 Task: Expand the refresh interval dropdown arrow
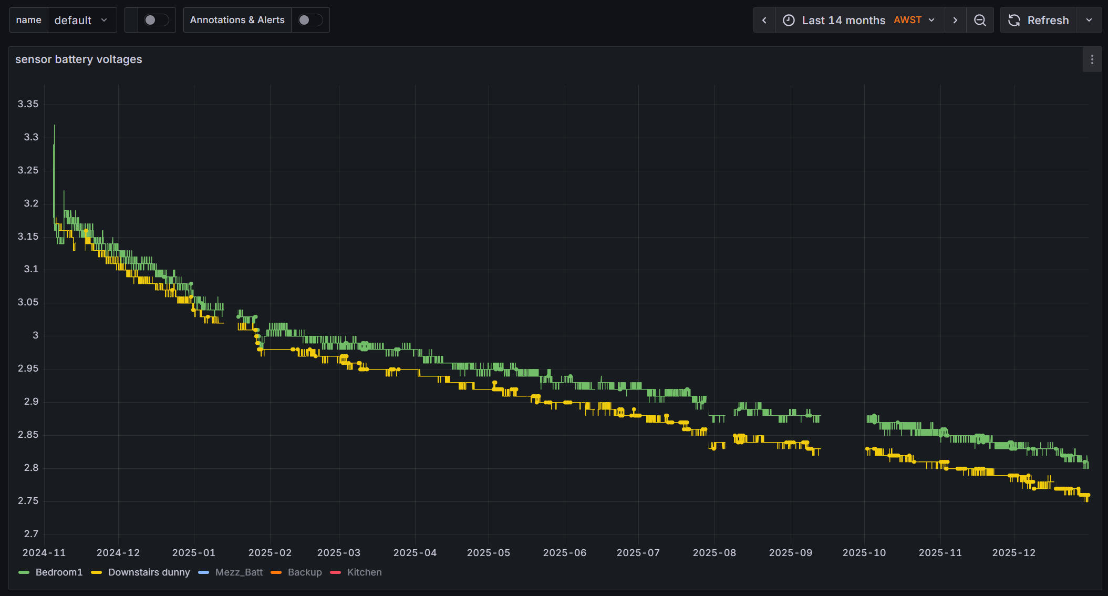pyautogui.click(x=1089, y=20)
